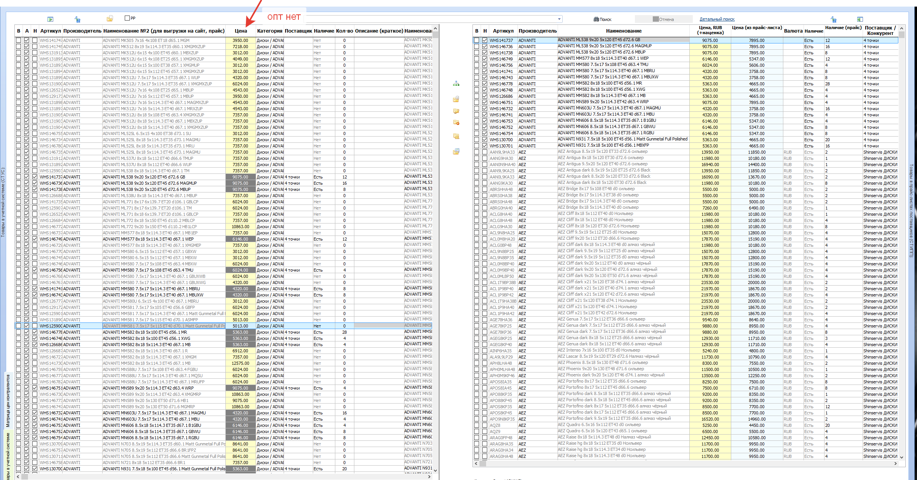Viewport: 917px width, 480px height.
Task: Click the letter-A find icon above the right price-list table
Action: pyautogui.click(x=833, y=19)
